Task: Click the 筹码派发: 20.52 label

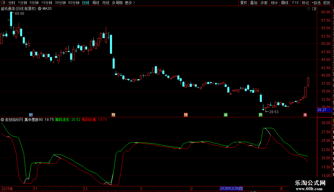Action: pos(68,120)
